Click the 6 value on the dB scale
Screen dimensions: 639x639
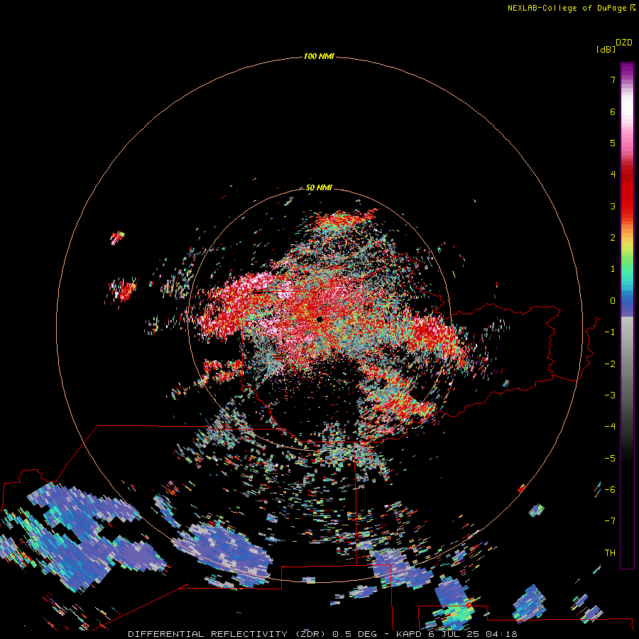pos(613,111)
